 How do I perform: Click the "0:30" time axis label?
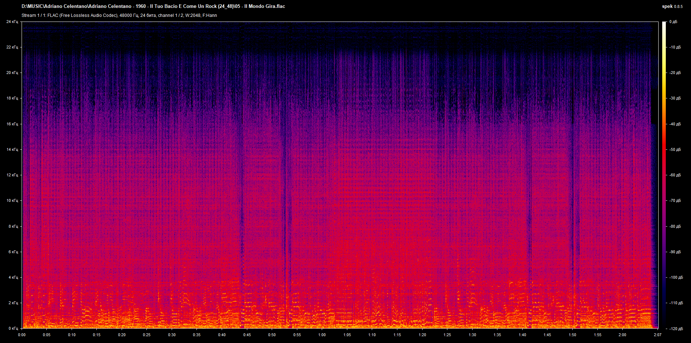[x=172, y=335]
